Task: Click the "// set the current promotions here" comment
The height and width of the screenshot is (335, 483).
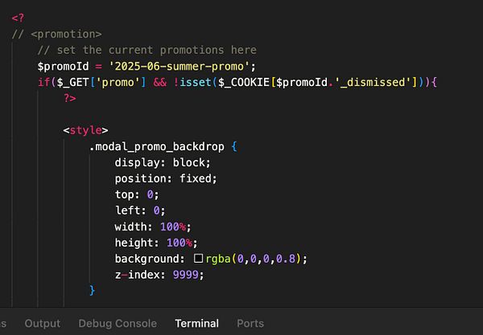Action: coord(147,50)
